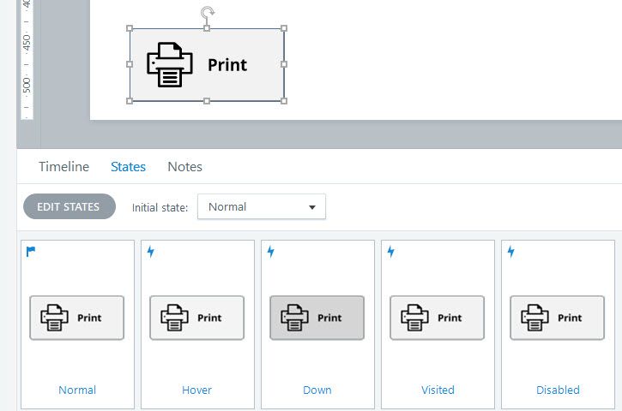Click the lightning icon on the Hover state
Image resolution: width=622 pixels, height=411 pixels.
151,252
